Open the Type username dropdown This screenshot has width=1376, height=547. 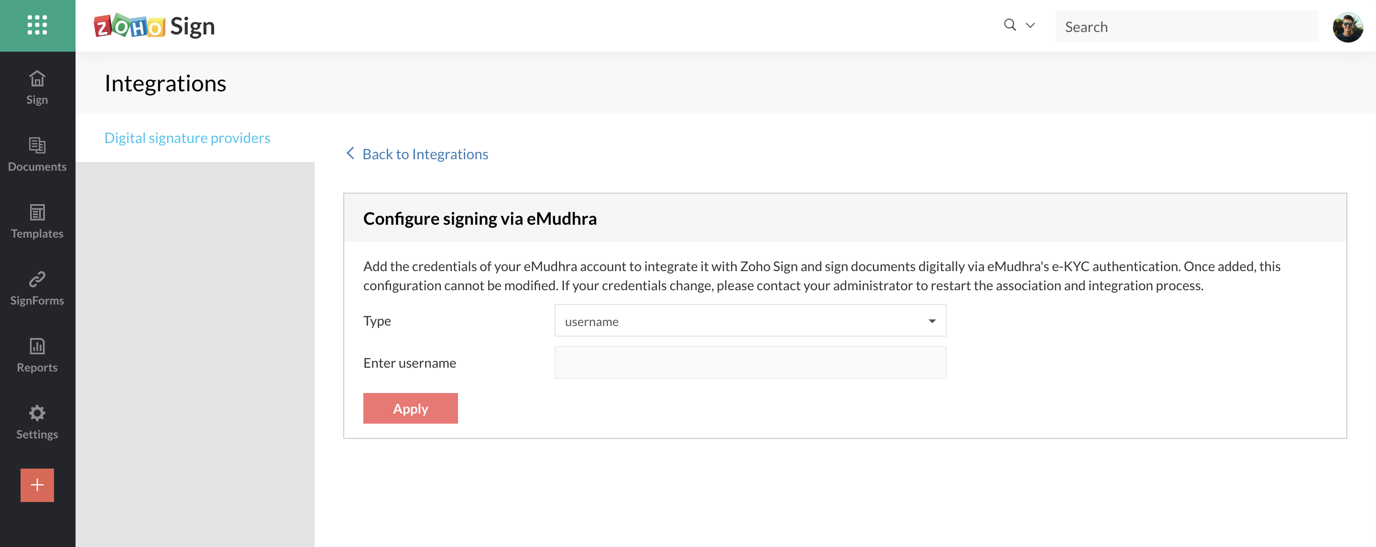(750, 321)
